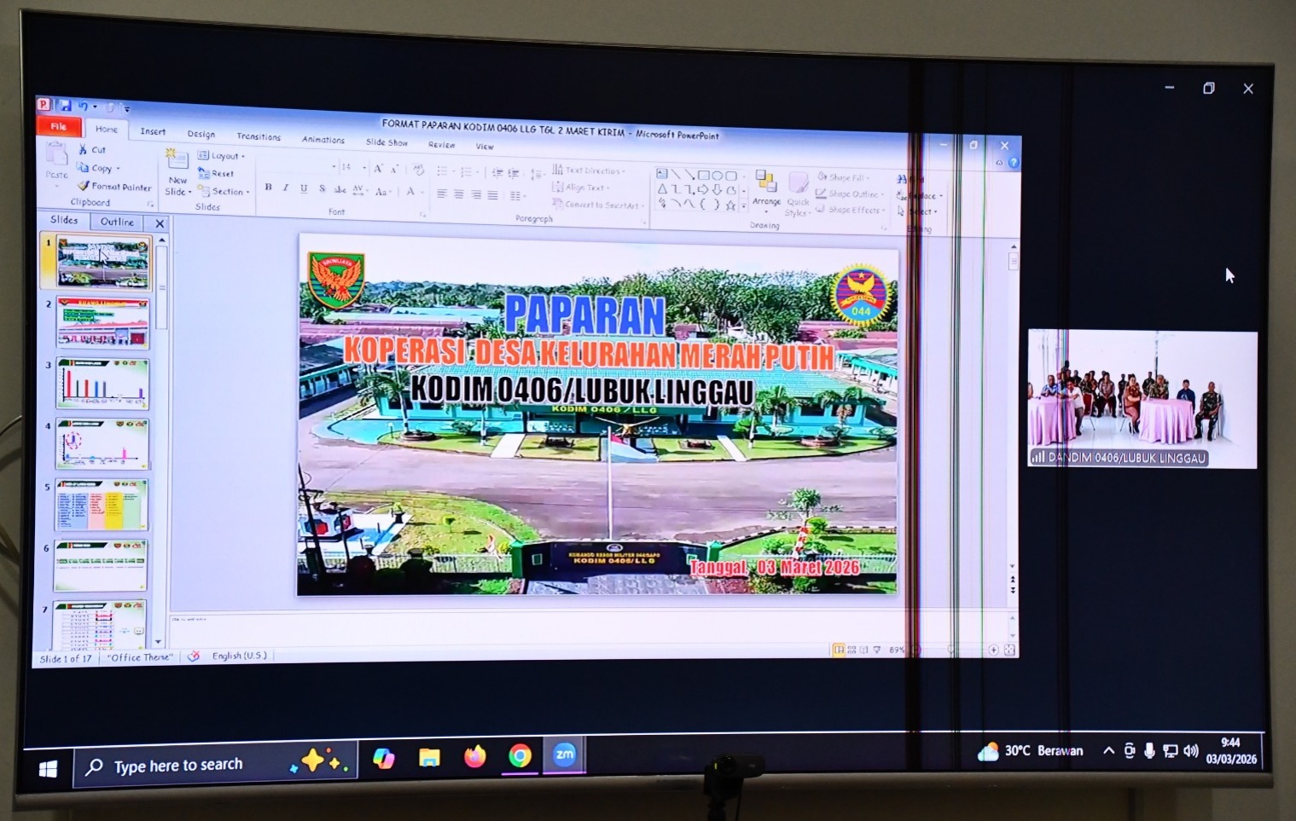Select slide 3 thumbnail with bar chart
This screenshot has width=1296, height=821.
point(102,384)
